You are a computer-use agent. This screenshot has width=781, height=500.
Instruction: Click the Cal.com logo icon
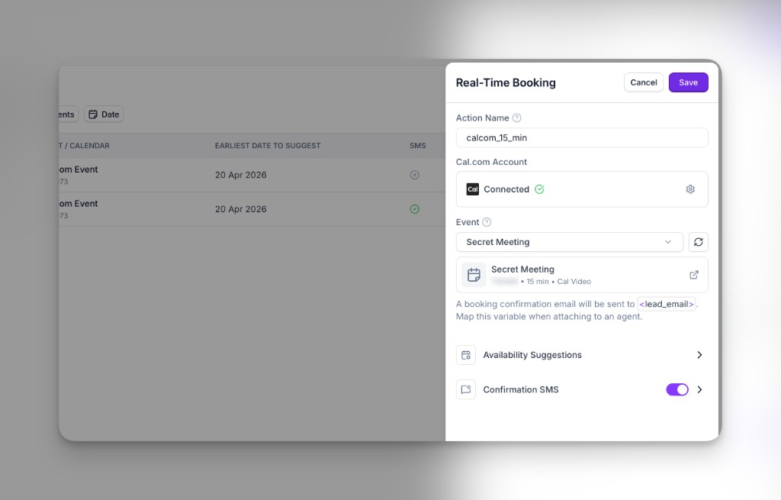point(472,189)
